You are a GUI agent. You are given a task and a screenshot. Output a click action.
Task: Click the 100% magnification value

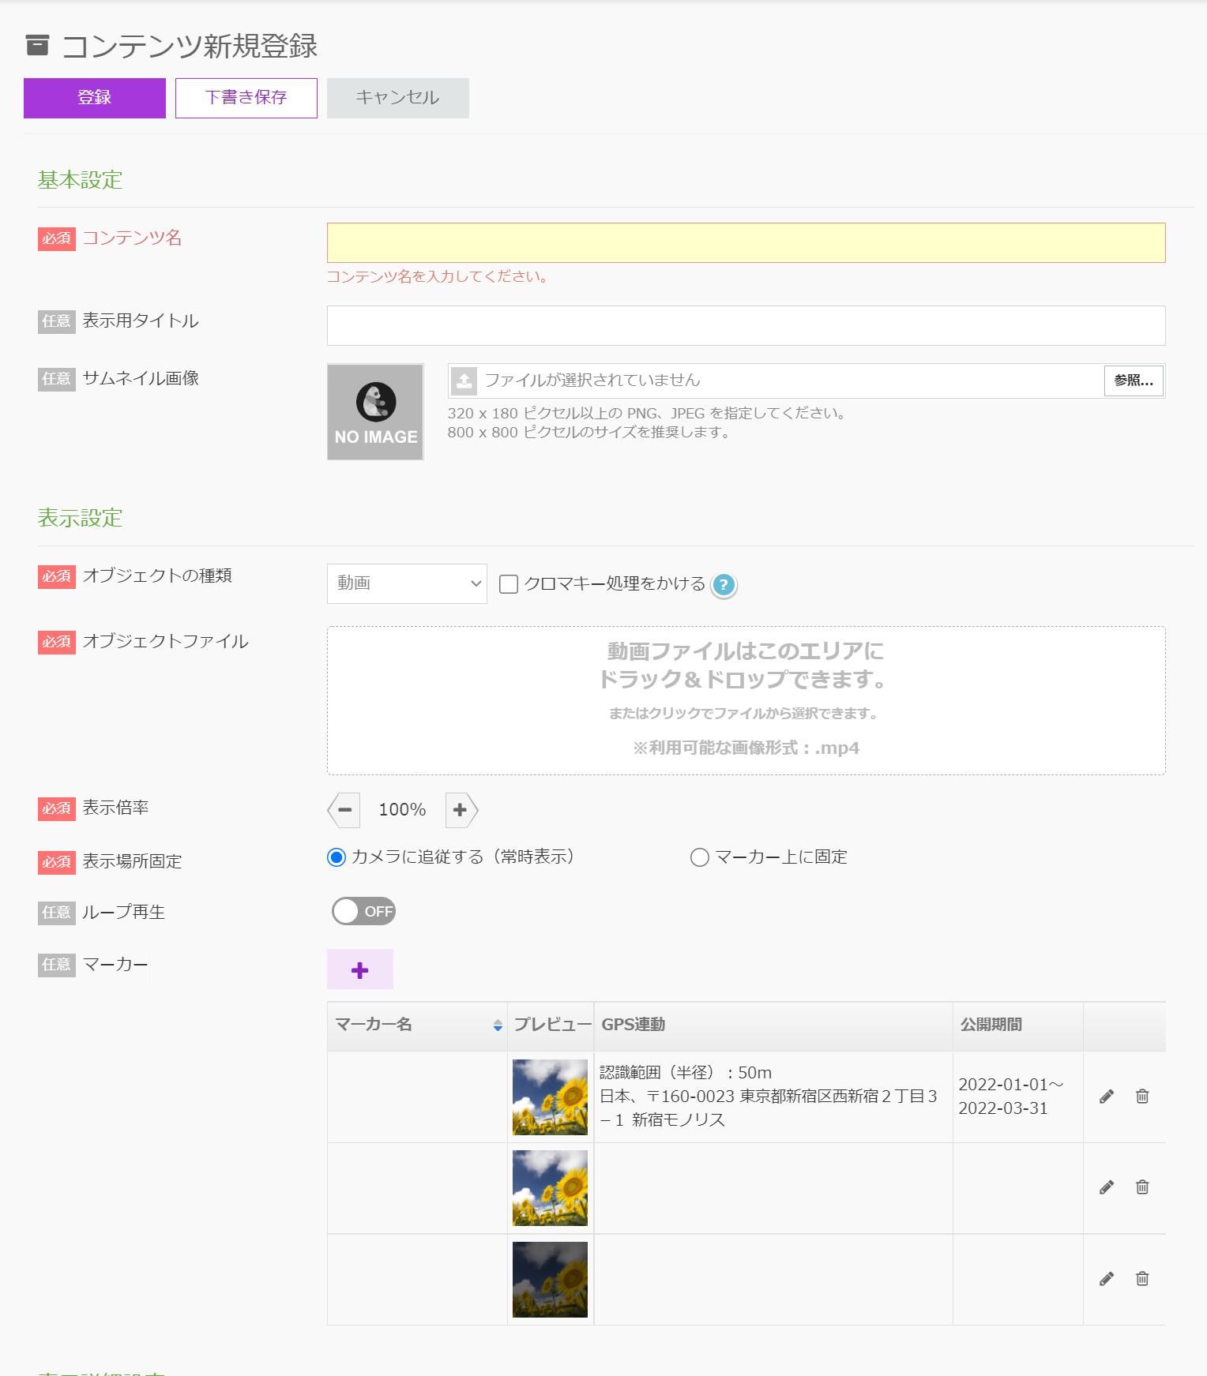click(x=402, y=810)
